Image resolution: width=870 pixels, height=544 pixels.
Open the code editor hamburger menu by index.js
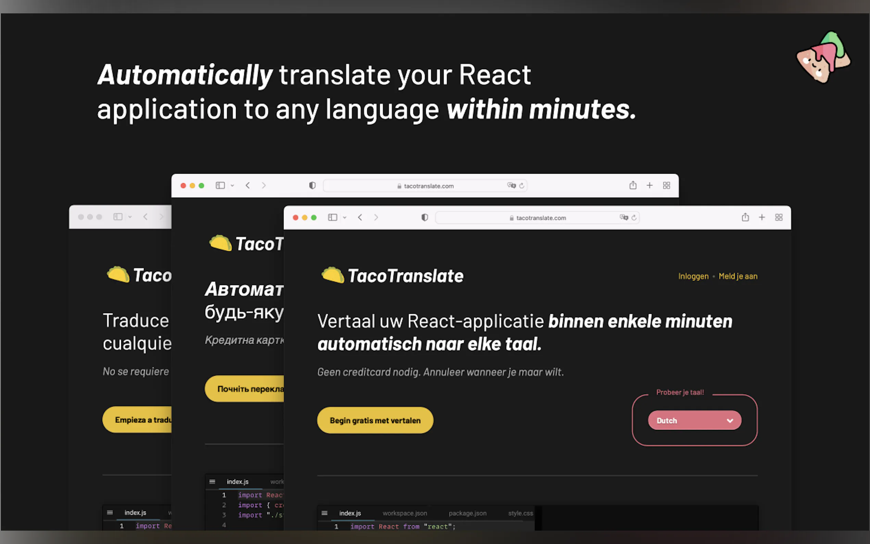pos(324,513)
